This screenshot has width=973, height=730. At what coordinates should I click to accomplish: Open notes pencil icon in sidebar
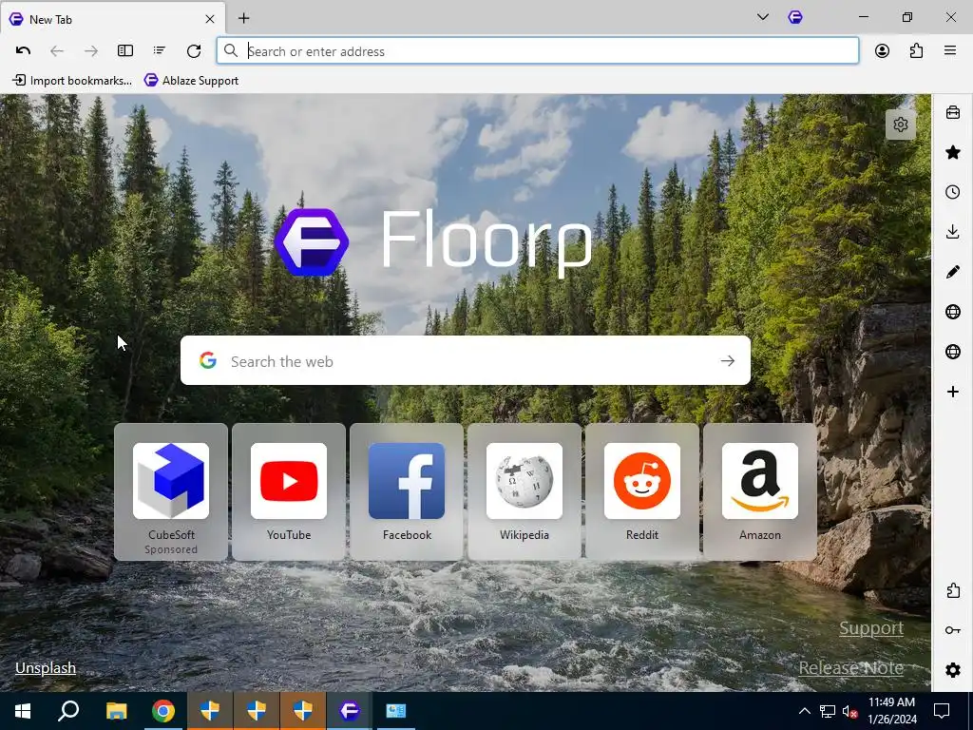(952, 272)
